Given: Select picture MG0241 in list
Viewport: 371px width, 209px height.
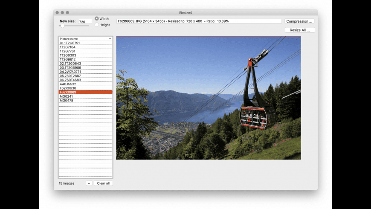Looking at the screenshot, I should [85, 96].
